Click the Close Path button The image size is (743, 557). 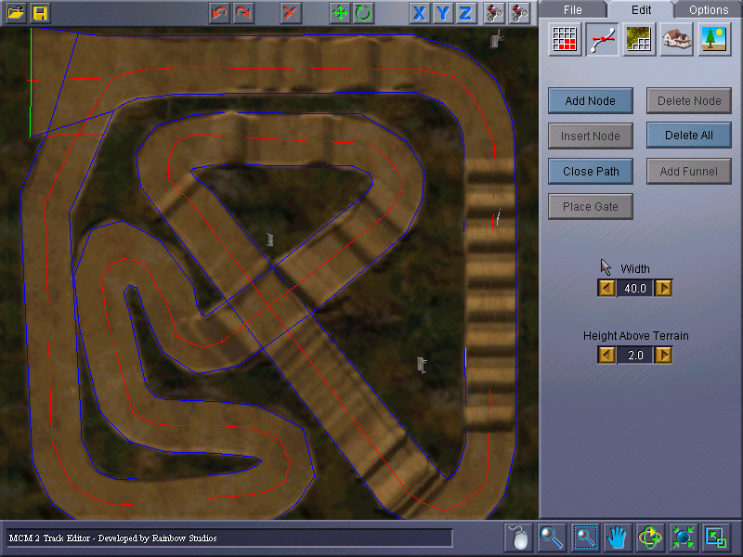[591, 171]
